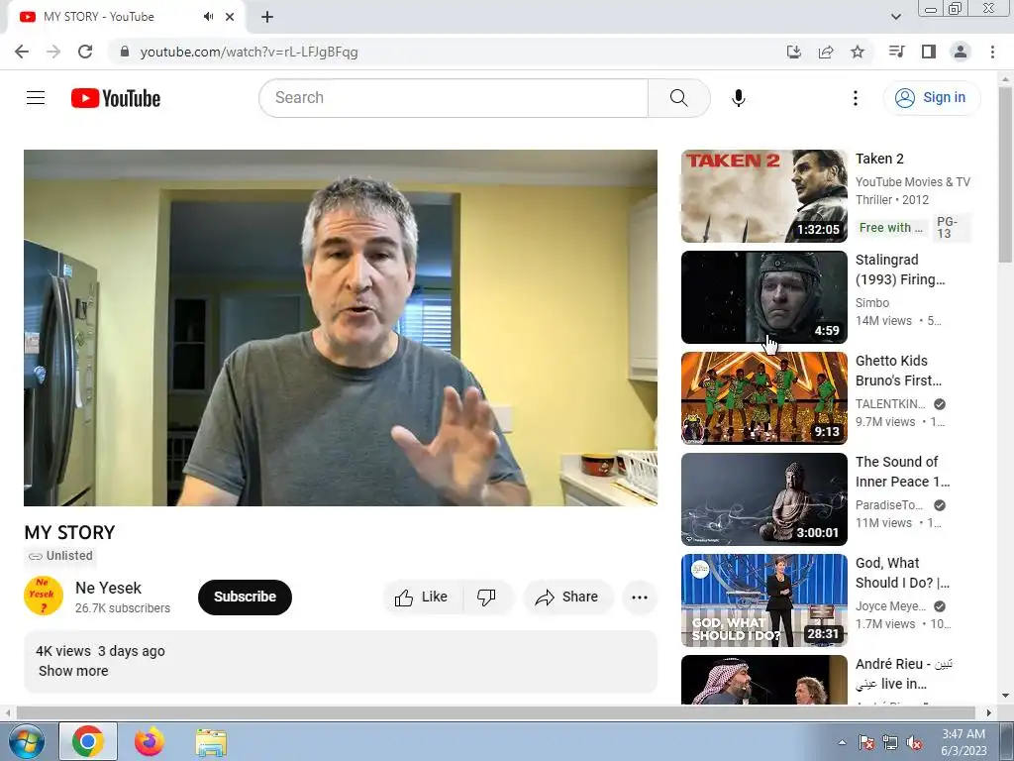Open the taskbar clock 3:47 AM
This screenshot has height=761, width=1014.
963,741
